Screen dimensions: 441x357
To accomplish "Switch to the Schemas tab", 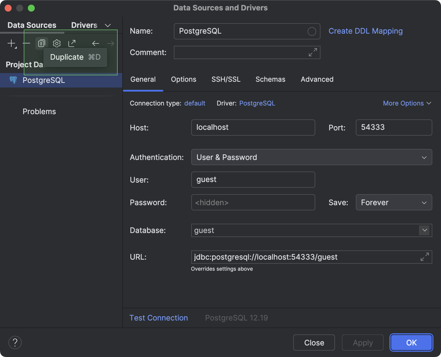I will pyautogui.click(x=270, y=79).
